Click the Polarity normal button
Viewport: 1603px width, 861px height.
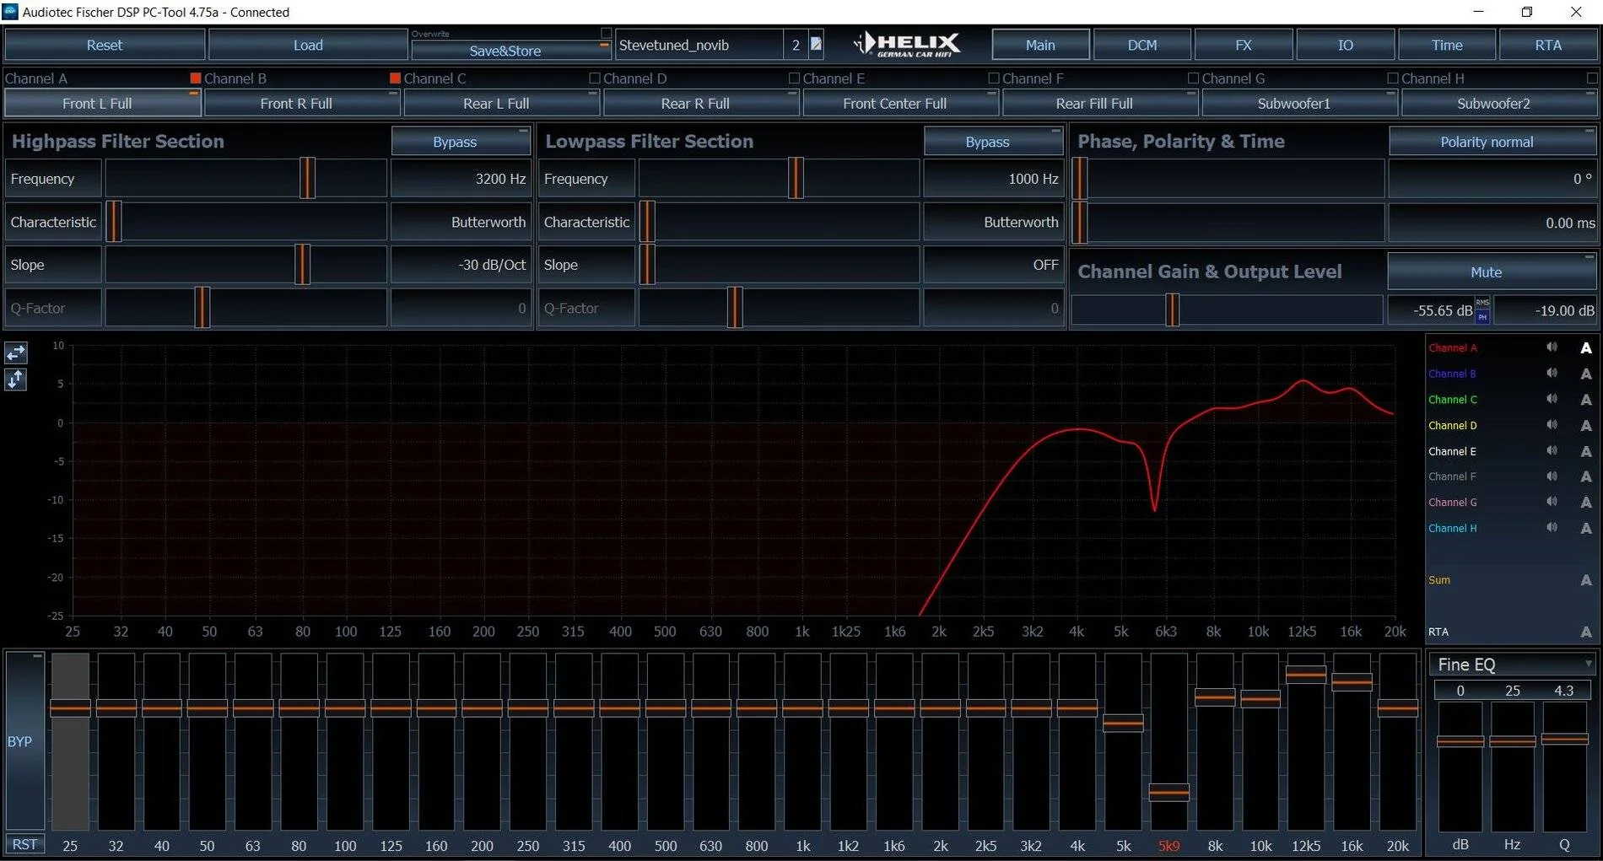click(1492, 142)
